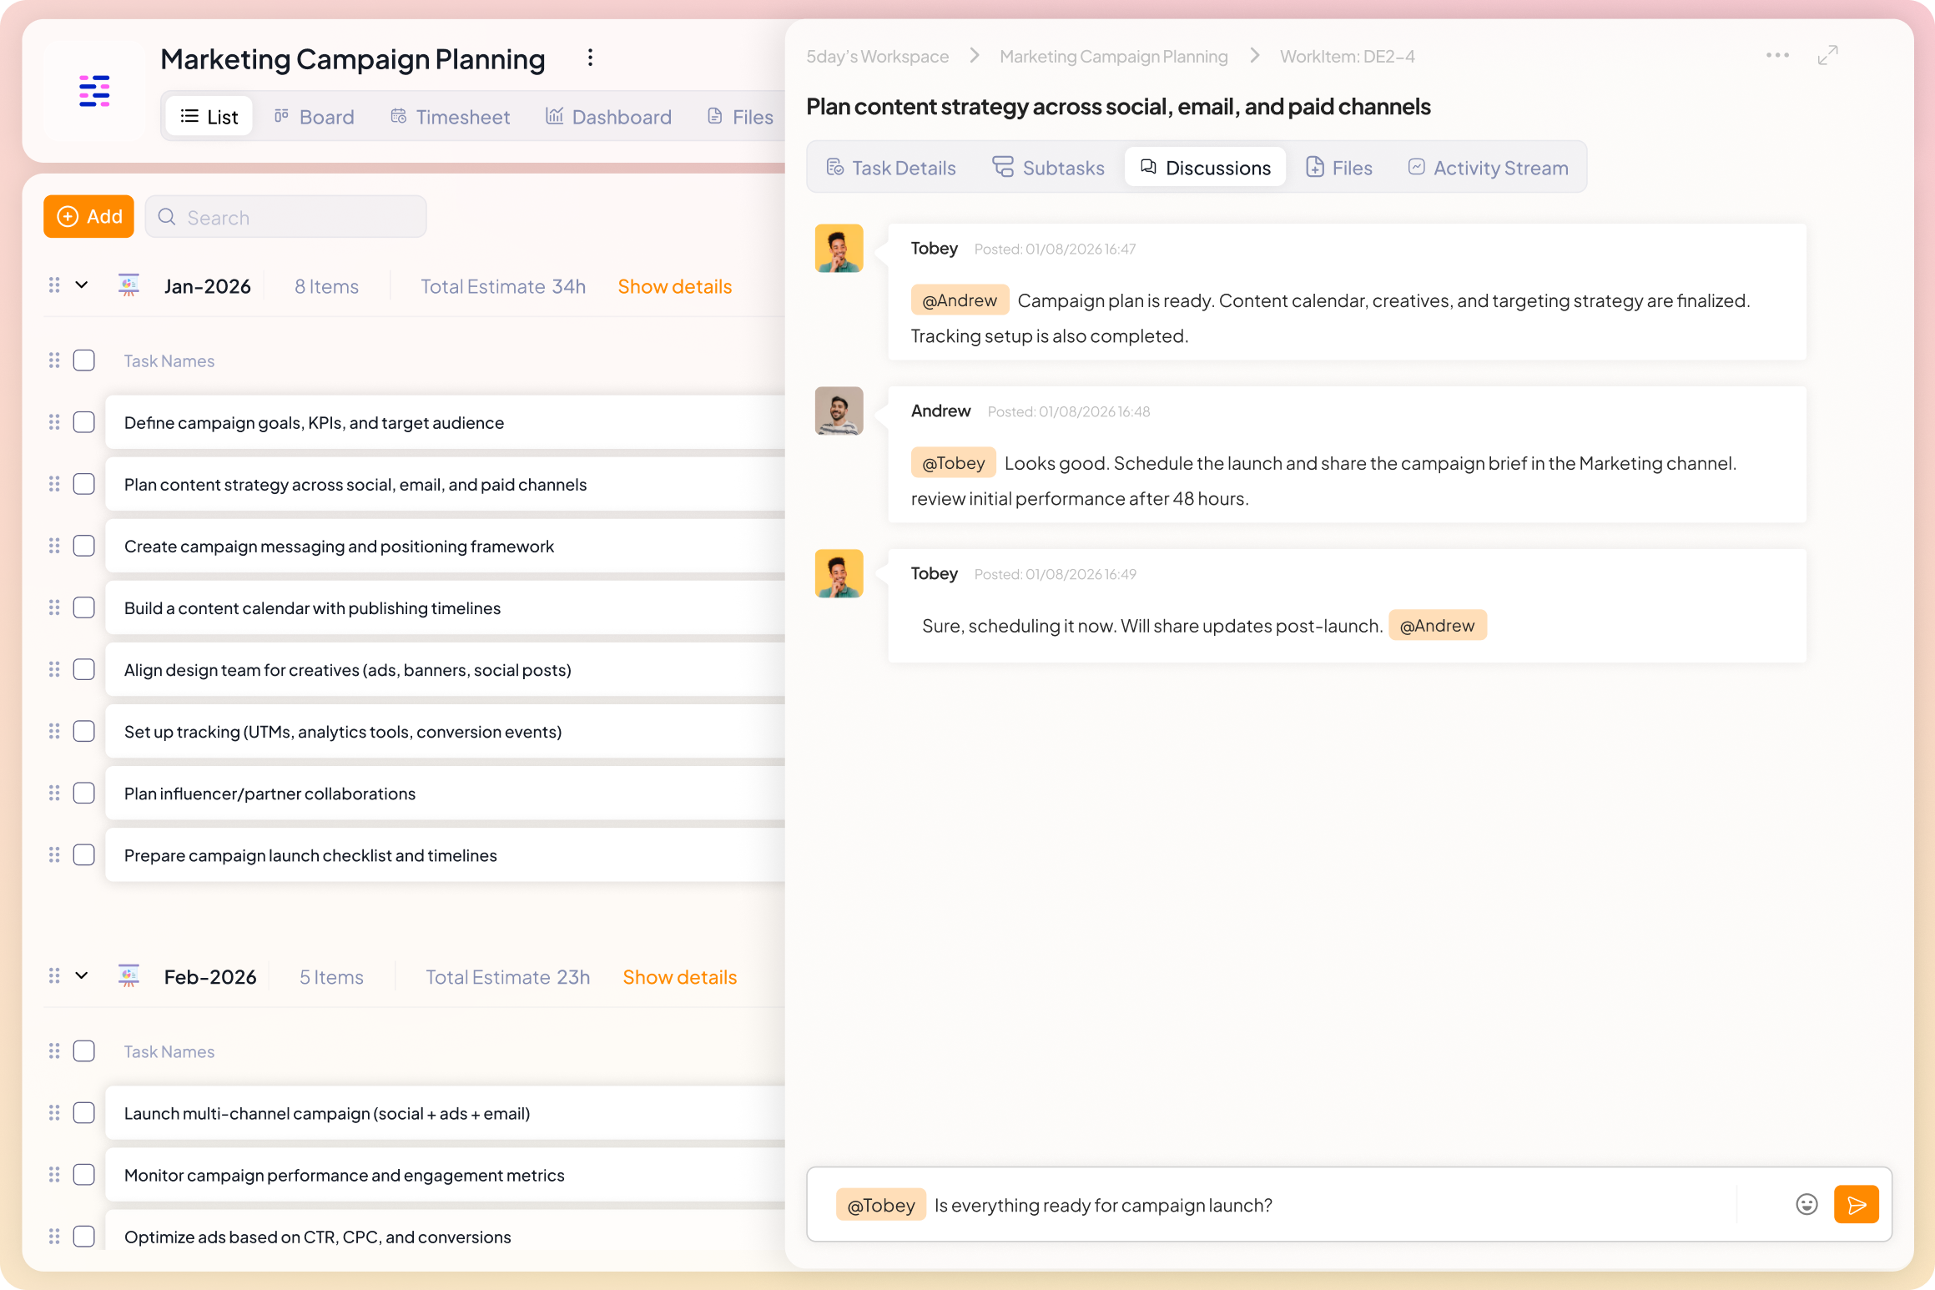Check the Monitor campaign performance task
Viewport: 1935px width, 1290px height.
click(x=84, y=1174)
